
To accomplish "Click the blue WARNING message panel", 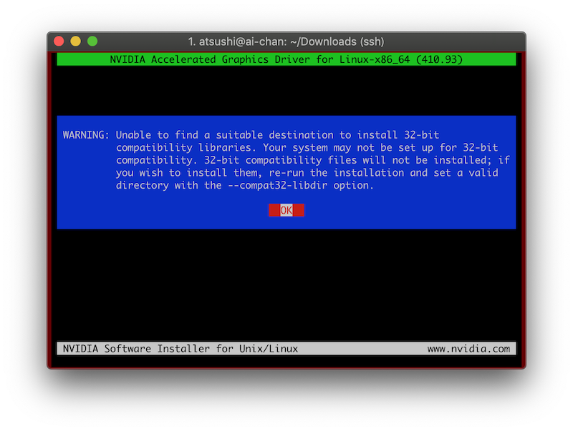I will [x=286, y=172].
